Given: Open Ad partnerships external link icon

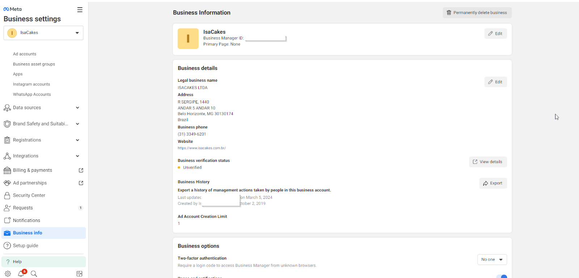Looking at the screenshot, I should pyautogui.click(x=81, y=183).
